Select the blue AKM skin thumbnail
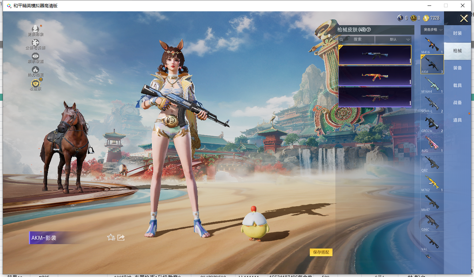Viewport: 474px width, 277px height. click(x=375, y=55)
